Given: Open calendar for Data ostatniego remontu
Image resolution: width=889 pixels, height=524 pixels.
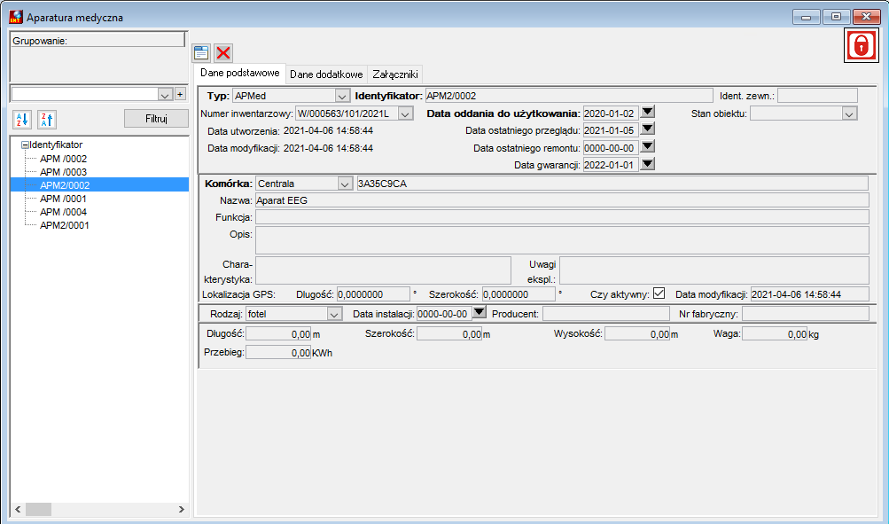Looking at the screenshot, I should point(648,147).
